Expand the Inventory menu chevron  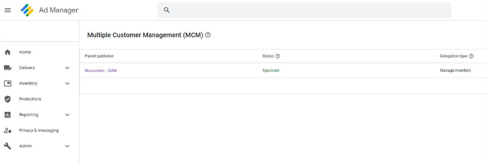(67, 83)
